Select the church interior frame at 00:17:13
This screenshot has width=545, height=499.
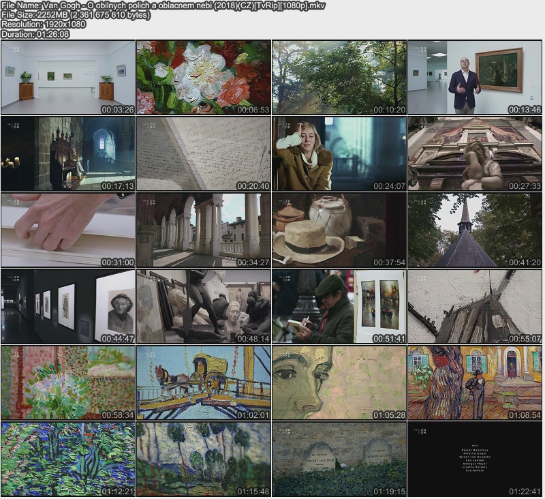68,153
